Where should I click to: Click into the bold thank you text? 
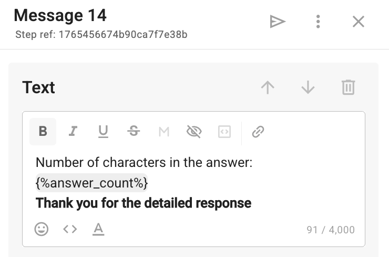(x=144, y=203)
